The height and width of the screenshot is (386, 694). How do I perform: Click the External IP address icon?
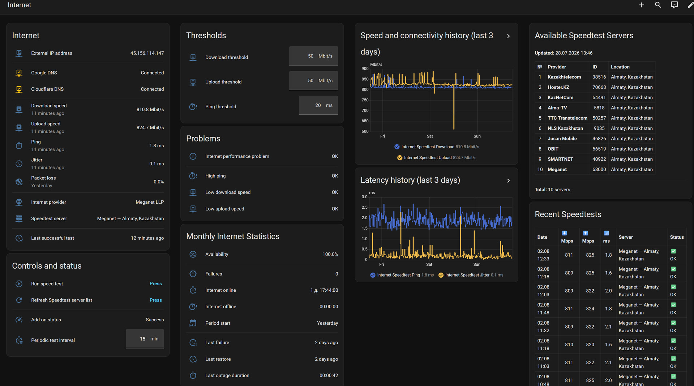(x=19, y=53)
